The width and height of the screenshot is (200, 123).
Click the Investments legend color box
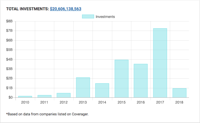pyautogui.click(x=88, y=17)
